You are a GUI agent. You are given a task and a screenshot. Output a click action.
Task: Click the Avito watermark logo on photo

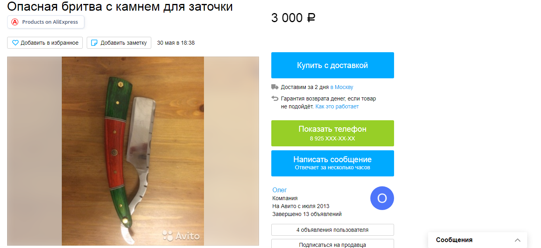coord(181,236)
